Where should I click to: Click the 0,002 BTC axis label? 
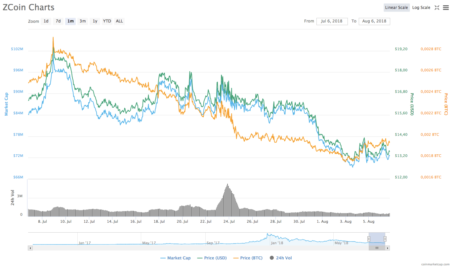(430, 134)
